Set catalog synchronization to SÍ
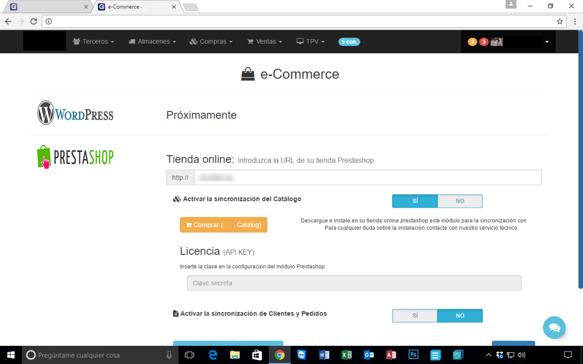Image resolution: width=583 pixels, height=364 pixels. click(x=415, y=201)
